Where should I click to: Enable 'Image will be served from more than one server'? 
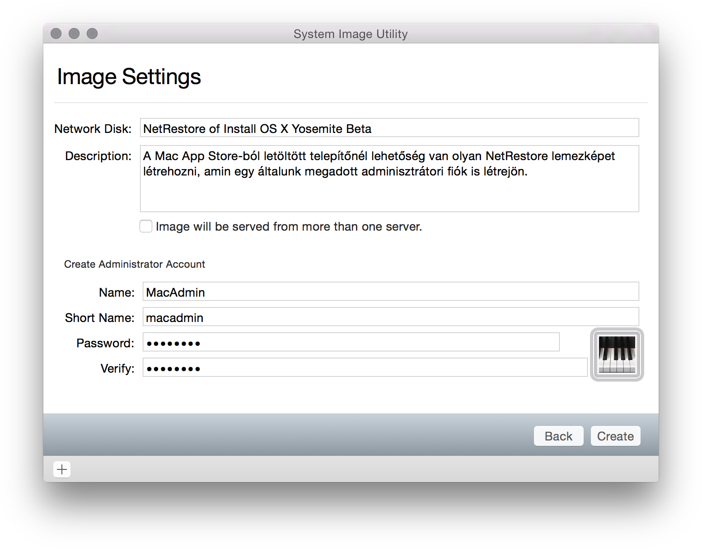(146, 226)
